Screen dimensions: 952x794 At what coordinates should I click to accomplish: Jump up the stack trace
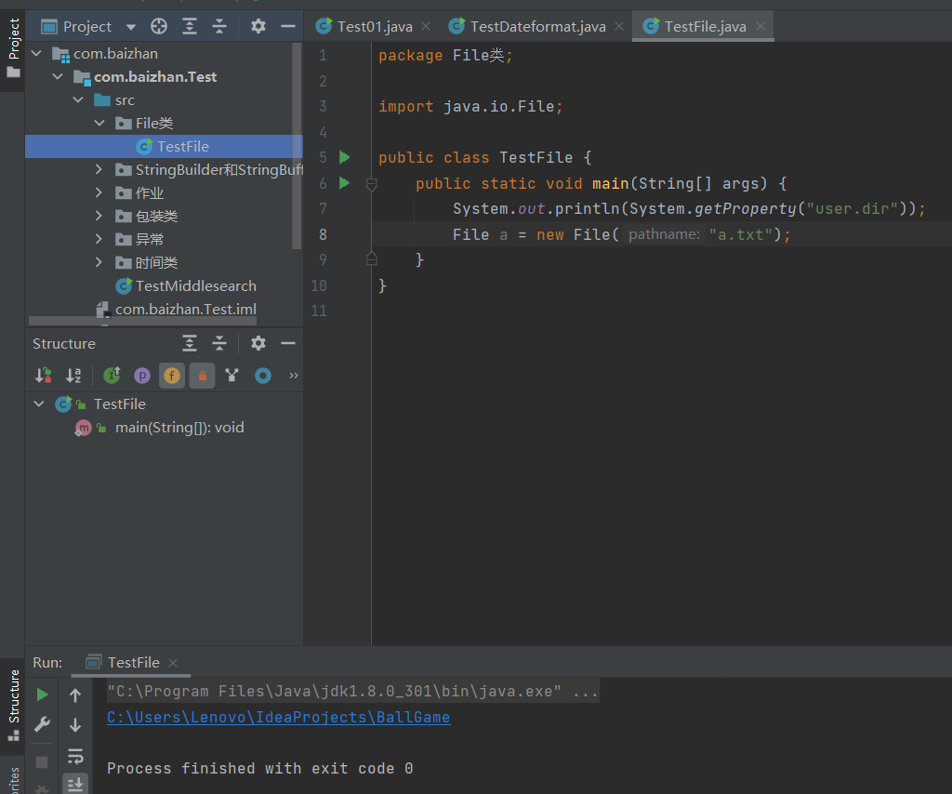75,695
